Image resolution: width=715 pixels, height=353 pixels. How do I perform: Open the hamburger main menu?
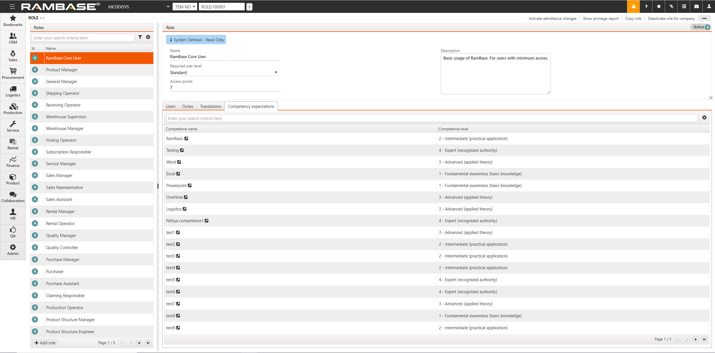pyautogui.click(x=12, y=6)
